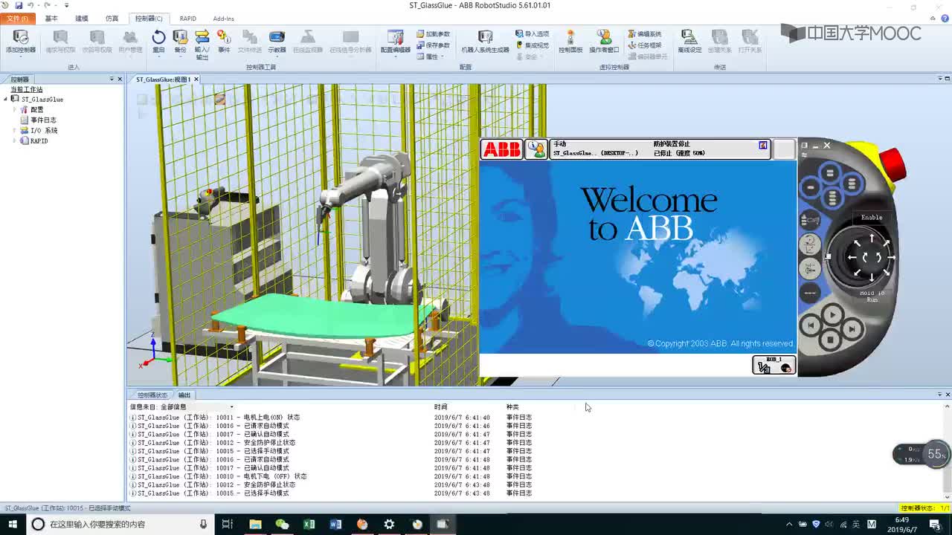Switch to the 仿真 (Simulation) ribbon tab
952x535 pixels.
coord(112,19)
